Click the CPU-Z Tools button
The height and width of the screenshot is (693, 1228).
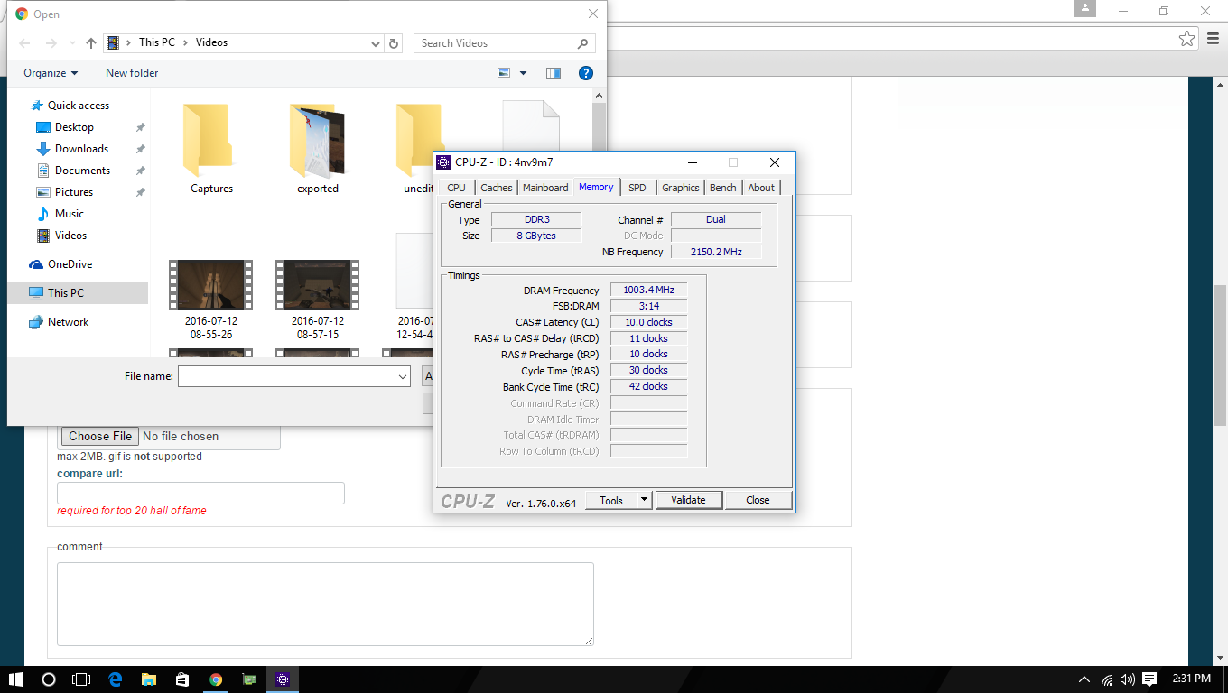pos(611,500)
